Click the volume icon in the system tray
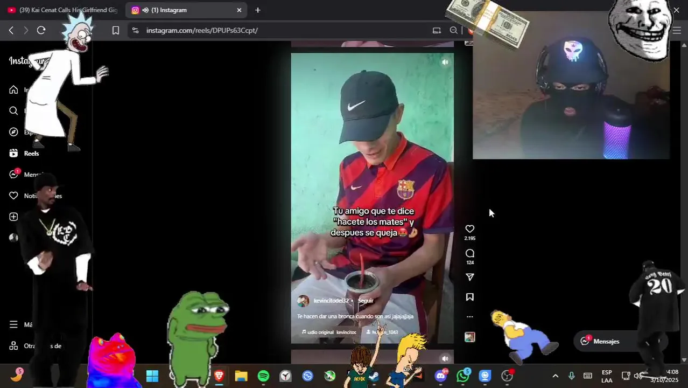 (638, 376)
